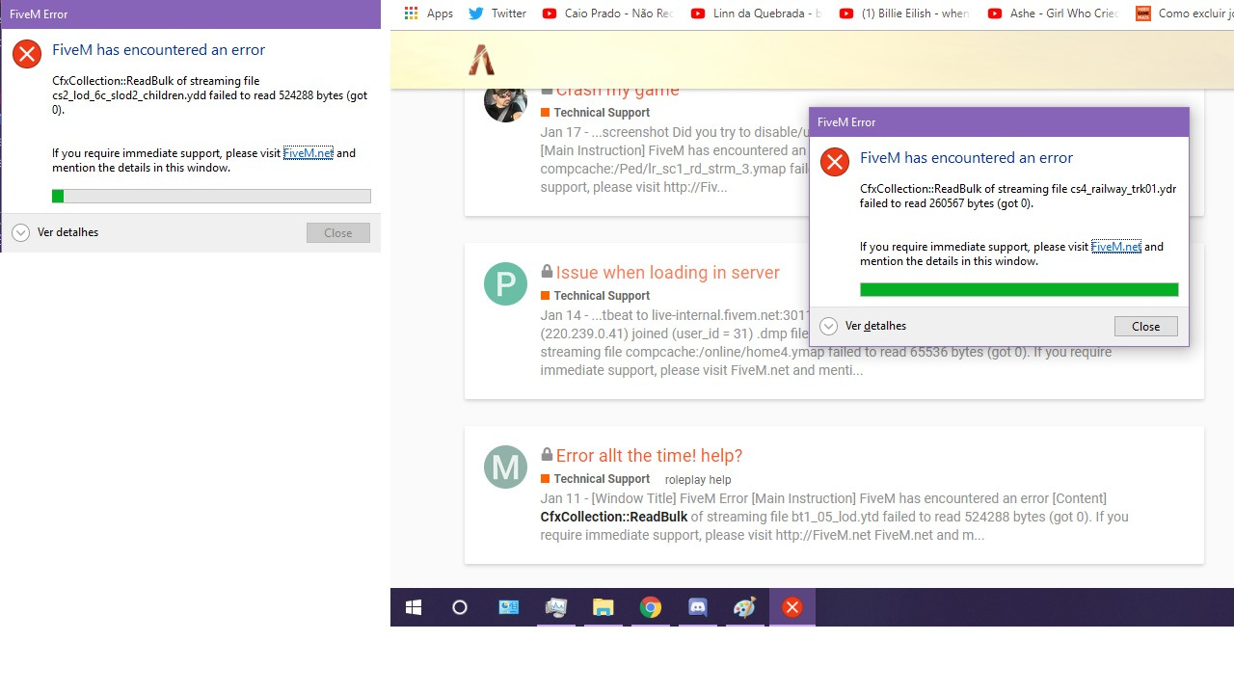Open Discord from the taskbar
This screenshot has width=1234, height=694.
697,607
